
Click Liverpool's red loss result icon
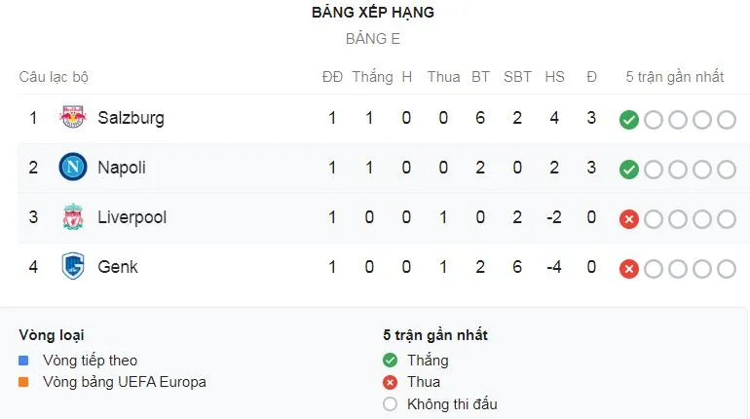click(629, 218)
